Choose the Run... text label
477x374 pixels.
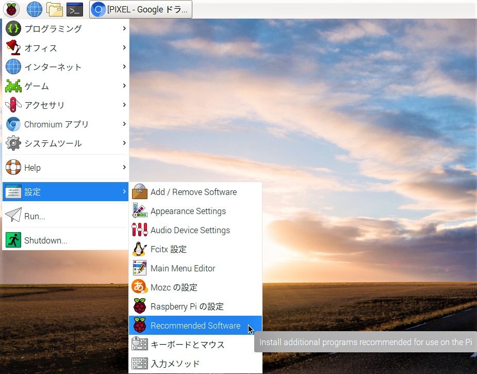(x=35, y=216)
